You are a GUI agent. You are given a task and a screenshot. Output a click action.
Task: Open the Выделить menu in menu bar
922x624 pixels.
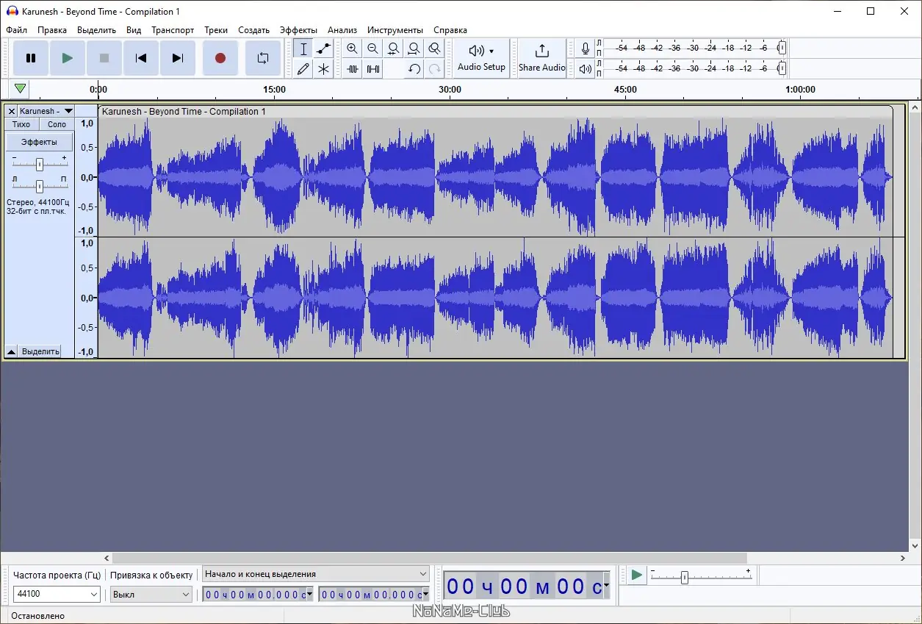(96, 30)
